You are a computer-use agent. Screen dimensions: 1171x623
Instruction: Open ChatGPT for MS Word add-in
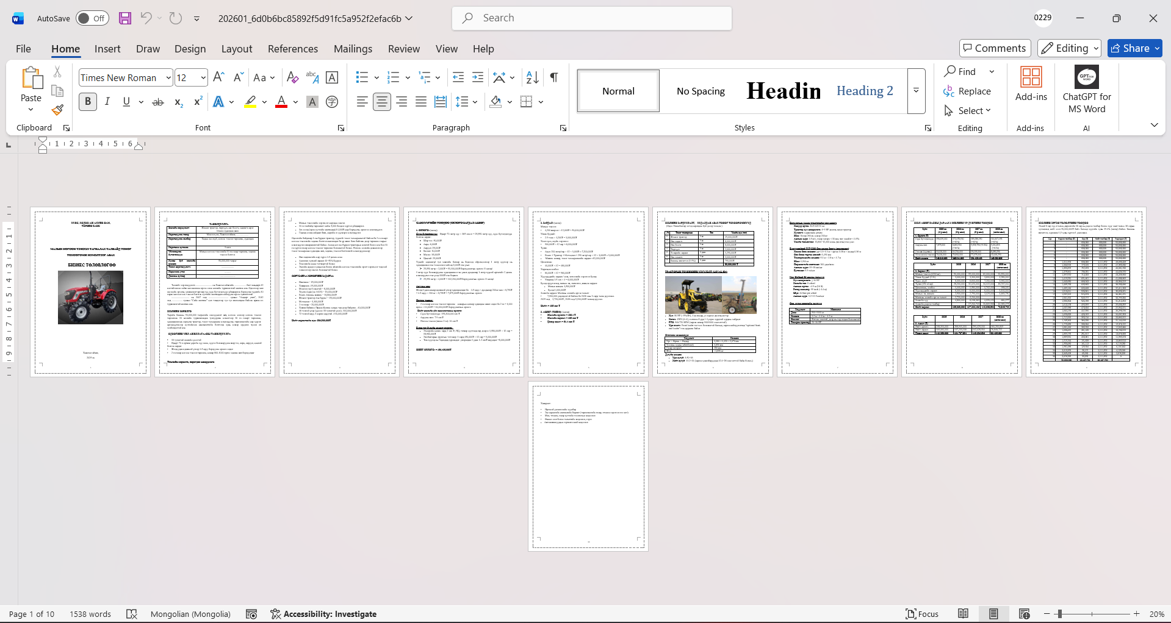(x=1086, y=90)
